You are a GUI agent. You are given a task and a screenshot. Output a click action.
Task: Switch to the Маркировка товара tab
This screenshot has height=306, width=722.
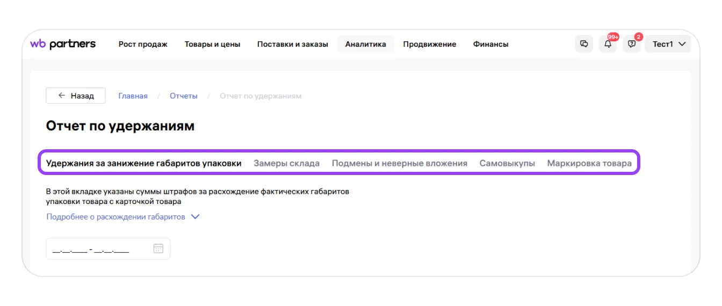tap(589, 163)
